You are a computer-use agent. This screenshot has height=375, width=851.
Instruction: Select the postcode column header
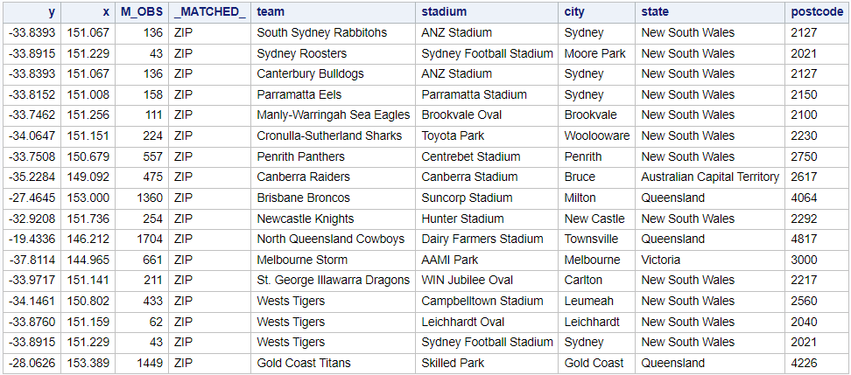(x=815, y=12)
